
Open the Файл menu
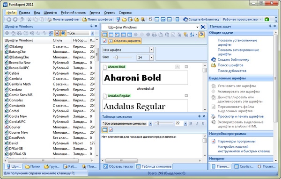click(11, 13)
